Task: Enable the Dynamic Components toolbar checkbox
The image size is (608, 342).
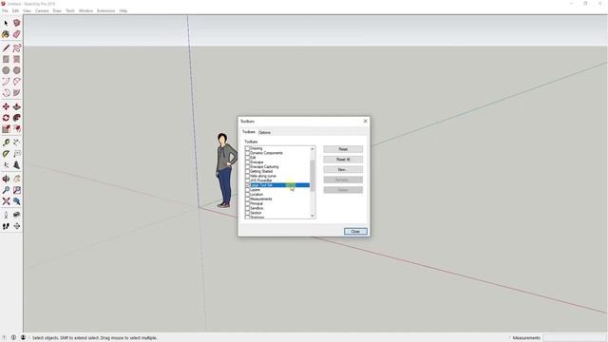Action: [247, 153]
